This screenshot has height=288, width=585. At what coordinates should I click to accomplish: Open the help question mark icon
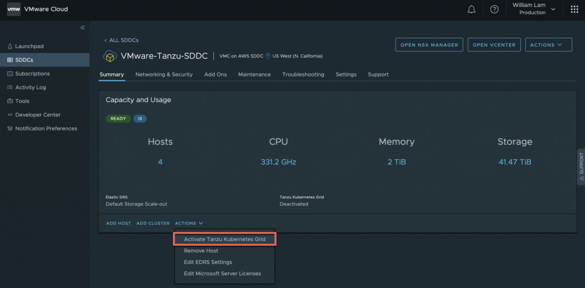494,9
